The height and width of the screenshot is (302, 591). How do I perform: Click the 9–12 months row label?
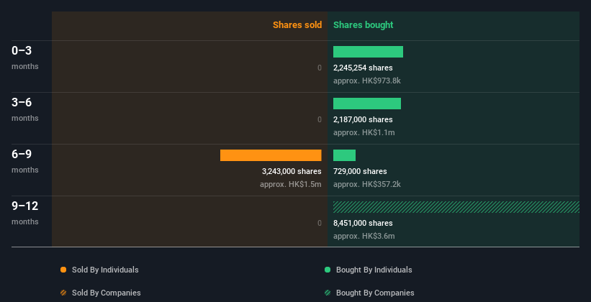click(x=25, y=213)
